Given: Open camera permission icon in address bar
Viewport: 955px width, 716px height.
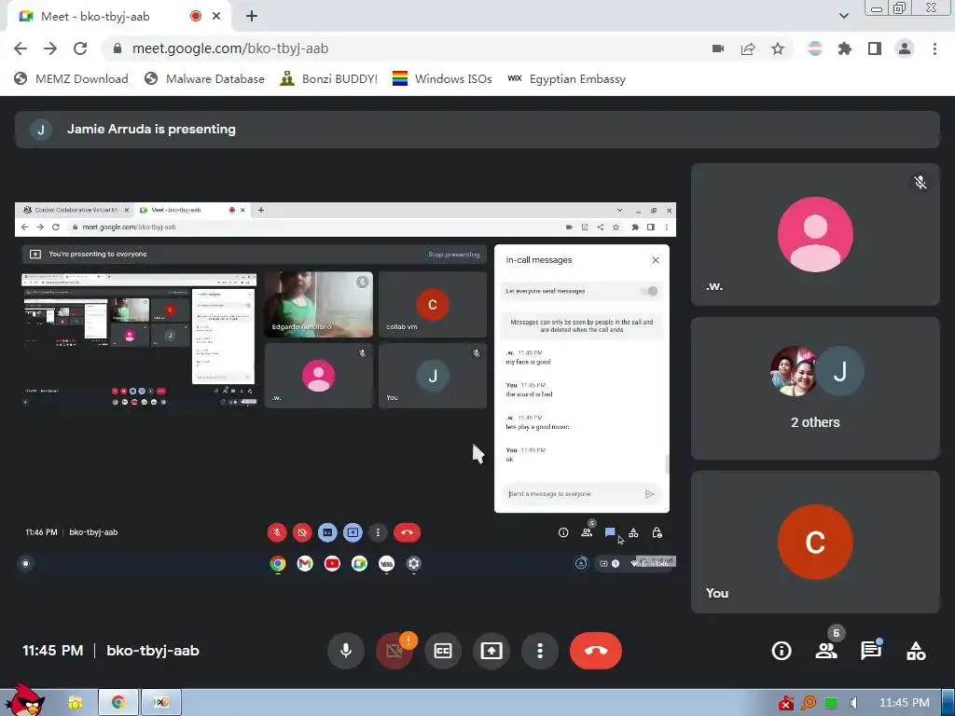Looking at the screenshot, I should [x=718, y=48].
